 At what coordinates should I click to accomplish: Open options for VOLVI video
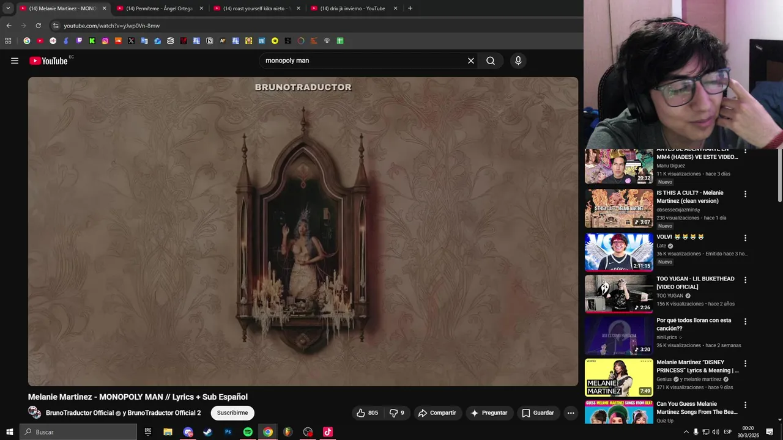click(x=745, y=238)
